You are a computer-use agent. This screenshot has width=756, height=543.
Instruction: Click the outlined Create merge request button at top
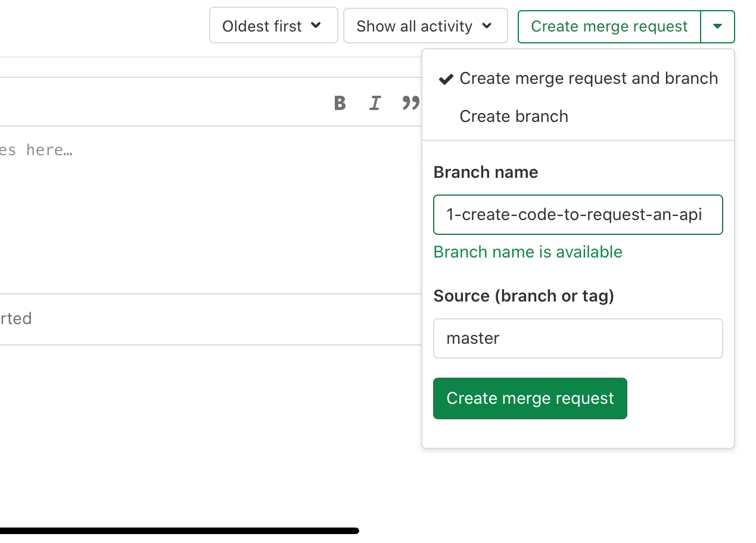pos(609,26)
